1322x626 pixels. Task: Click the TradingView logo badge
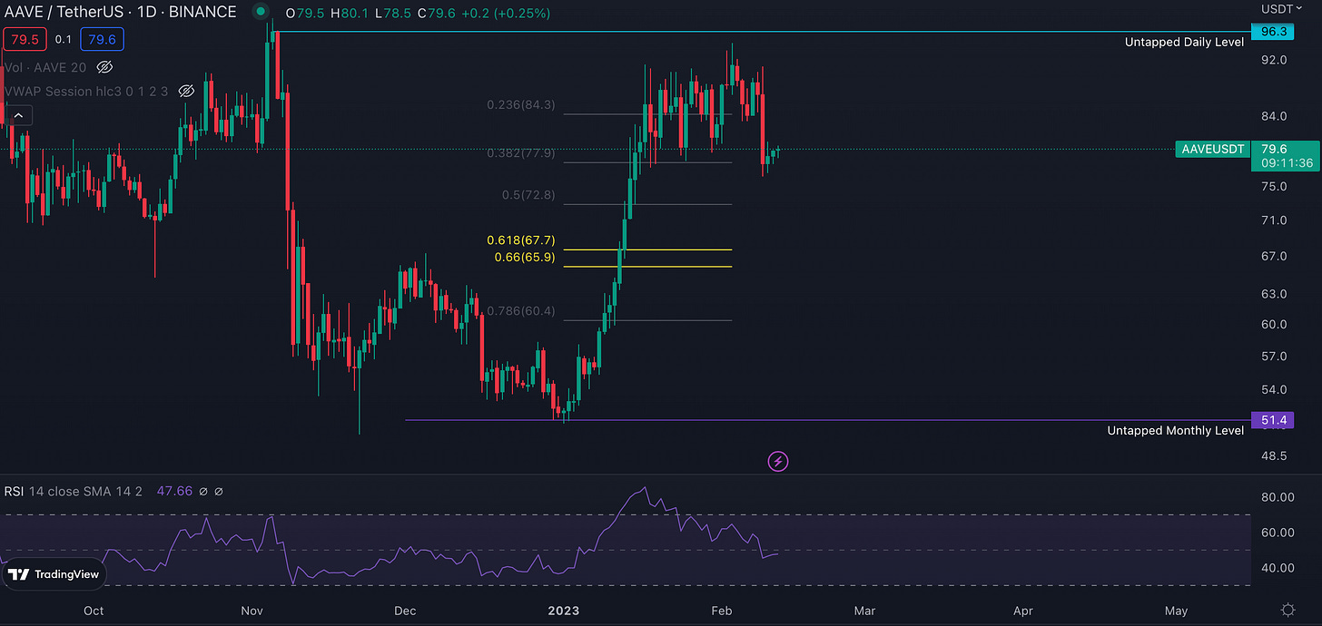(x=54, y=574)
